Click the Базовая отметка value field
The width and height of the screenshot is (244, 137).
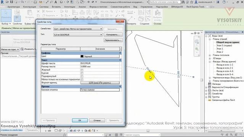point(100,90)
